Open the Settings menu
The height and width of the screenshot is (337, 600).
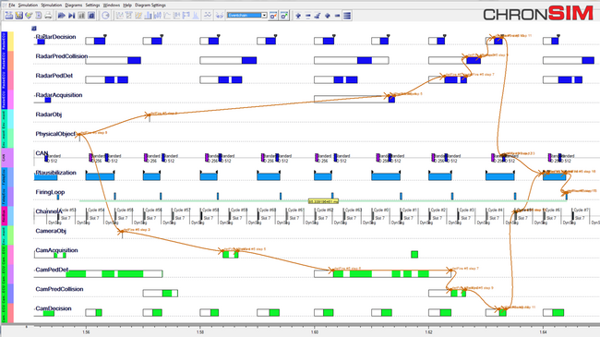(92, 5)
